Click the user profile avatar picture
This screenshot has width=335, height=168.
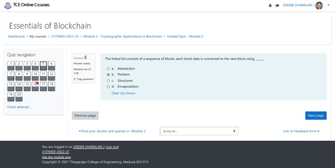tap(319, 6)
